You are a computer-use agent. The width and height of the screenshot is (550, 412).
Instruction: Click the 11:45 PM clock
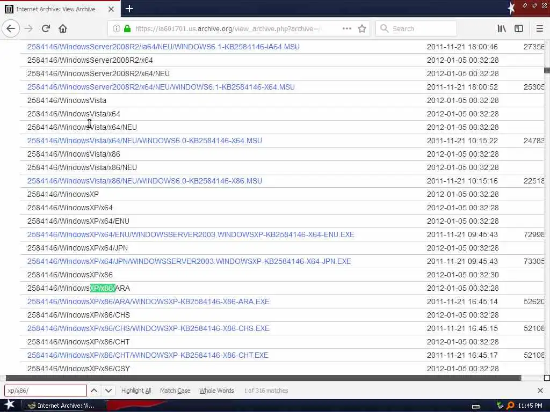tap(530, 406)
